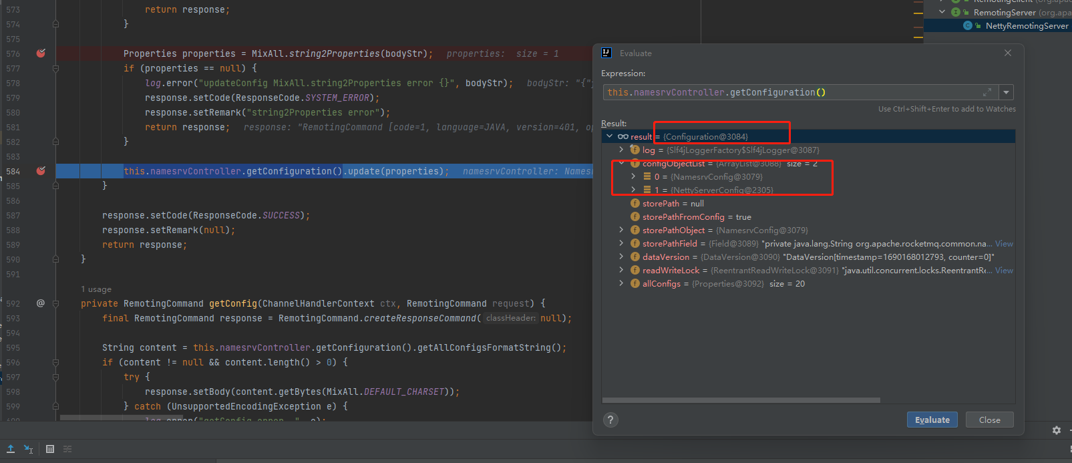Expand the allConfigs Properties node
1072x463 pixels.
[621, 283]
